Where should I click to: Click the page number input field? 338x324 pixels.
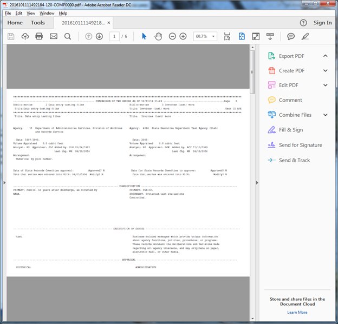pyautogui.click(x=114, y=36)
